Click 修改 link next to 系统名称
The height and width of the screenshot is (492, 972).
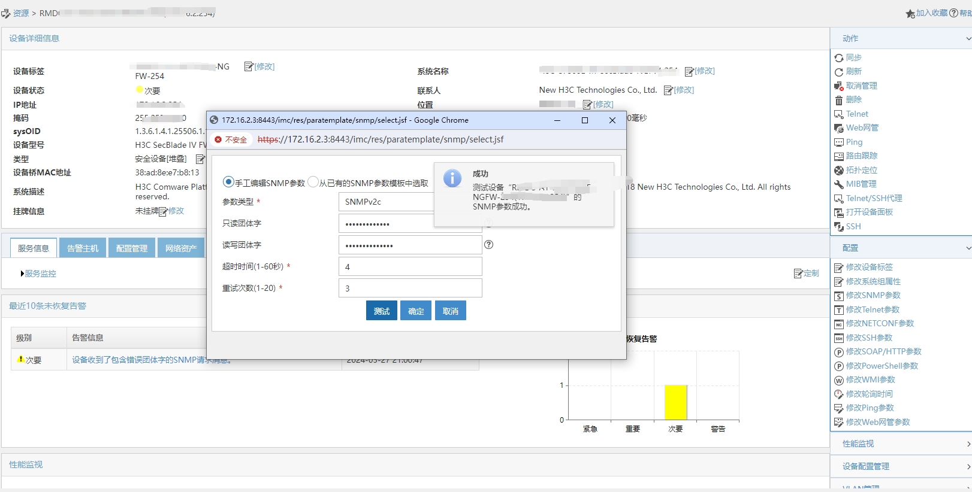click(x=705, y=71)
